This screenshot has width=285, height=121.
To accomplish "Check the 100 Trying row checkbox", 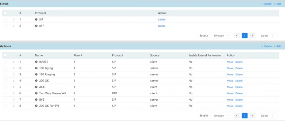I will (5, 68).
